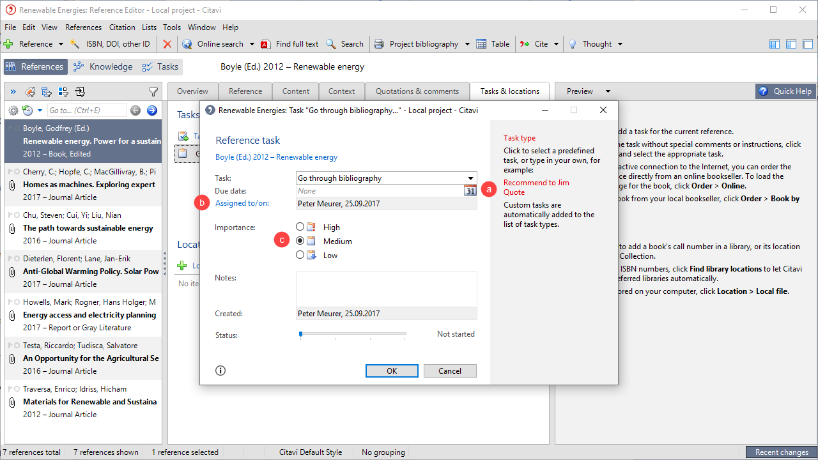The width and height of the screenshot is (818, 460).
Task: Switch to the Context tab
Action: (342, 91)
